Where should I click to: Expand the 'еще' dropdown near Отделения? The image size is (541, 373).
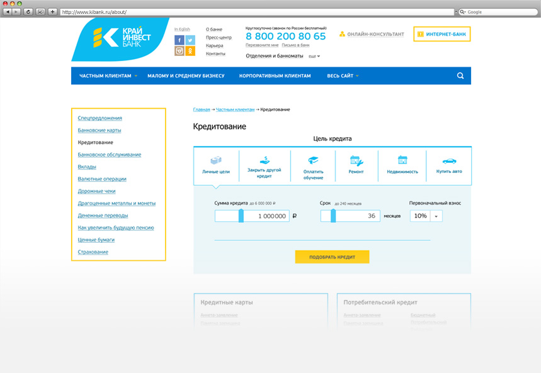pyautogui.click(x=314, y=56)
